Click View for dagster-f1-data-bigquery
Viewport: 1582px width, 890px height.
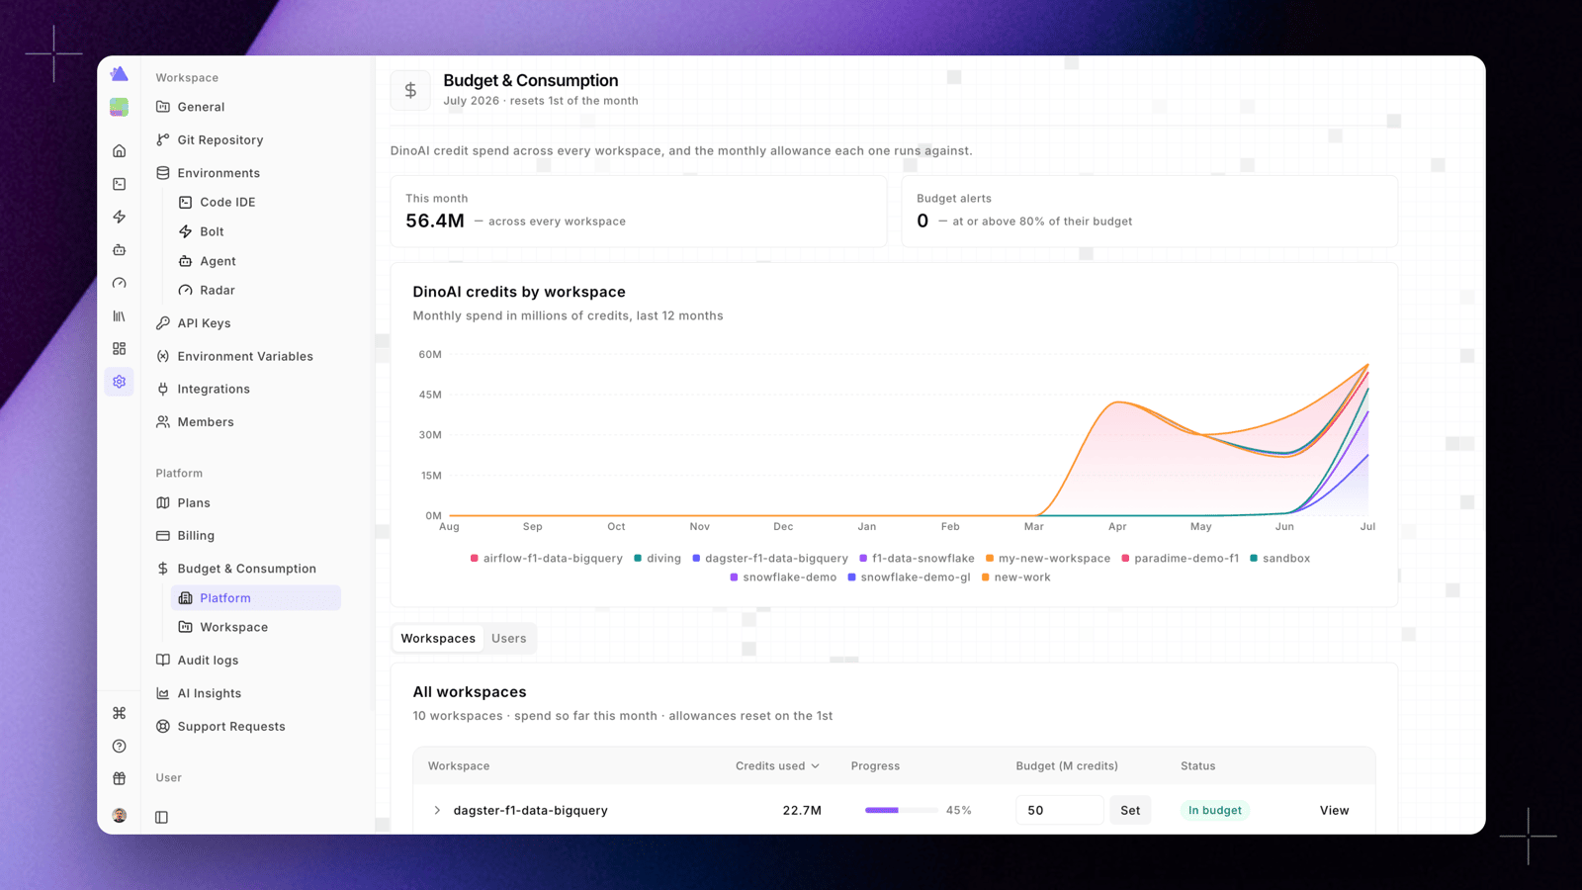pyautogui.click(x=1334, y=810)
